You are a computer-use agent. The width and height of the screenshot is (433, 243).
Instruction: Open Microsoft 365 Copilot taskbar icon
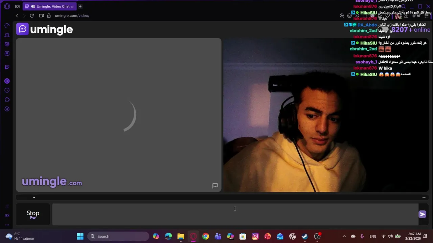(230, 236)
